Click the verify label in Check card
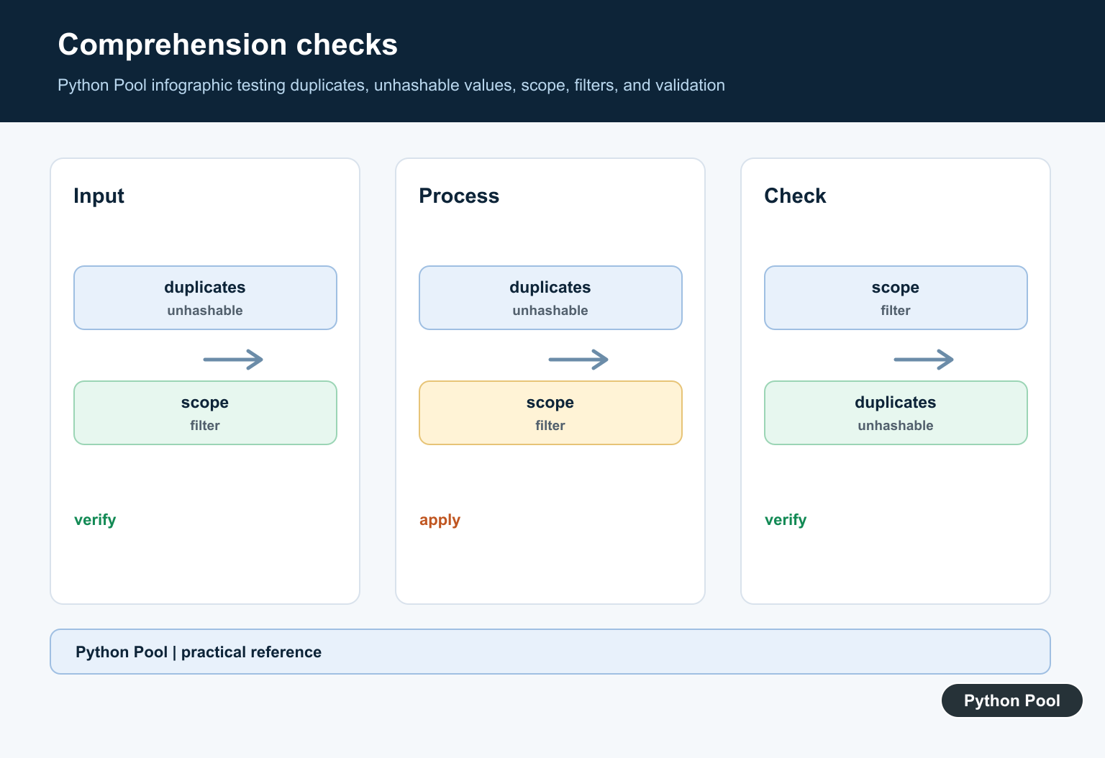 pos(786,520)
